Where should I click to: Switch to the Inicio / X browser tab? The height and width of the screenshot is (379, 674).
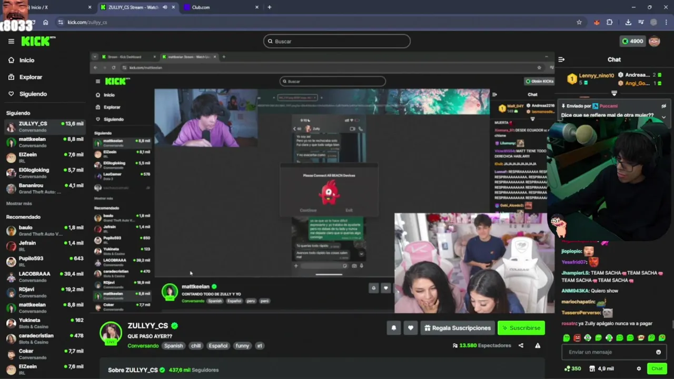[46, 7]
